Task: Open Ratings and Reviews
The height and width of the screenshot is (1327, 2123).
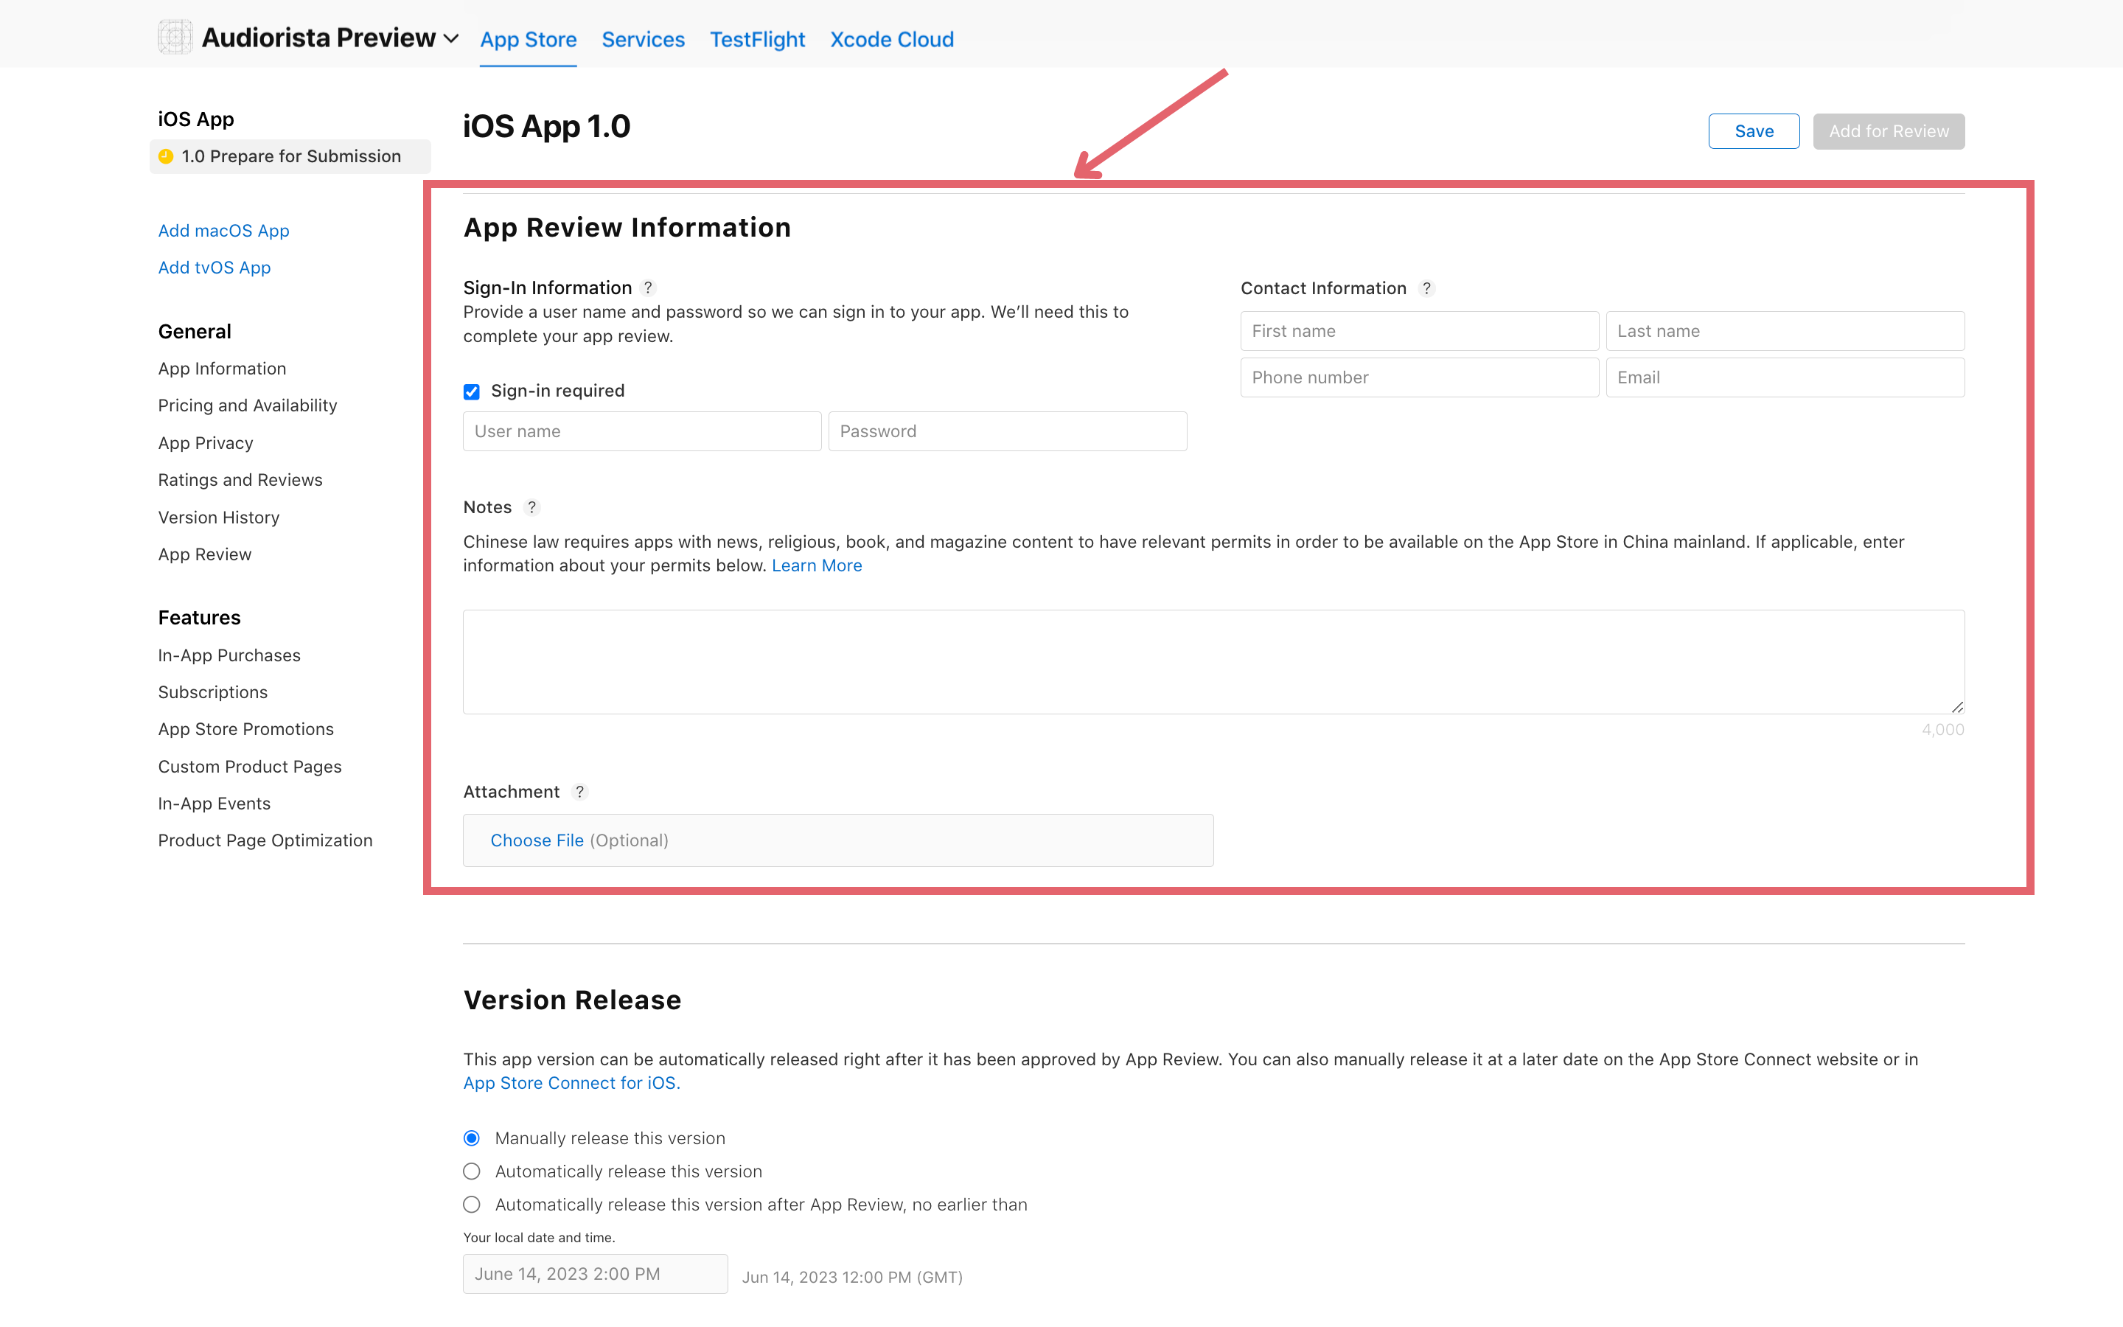Action: click(x=240, y=480)
